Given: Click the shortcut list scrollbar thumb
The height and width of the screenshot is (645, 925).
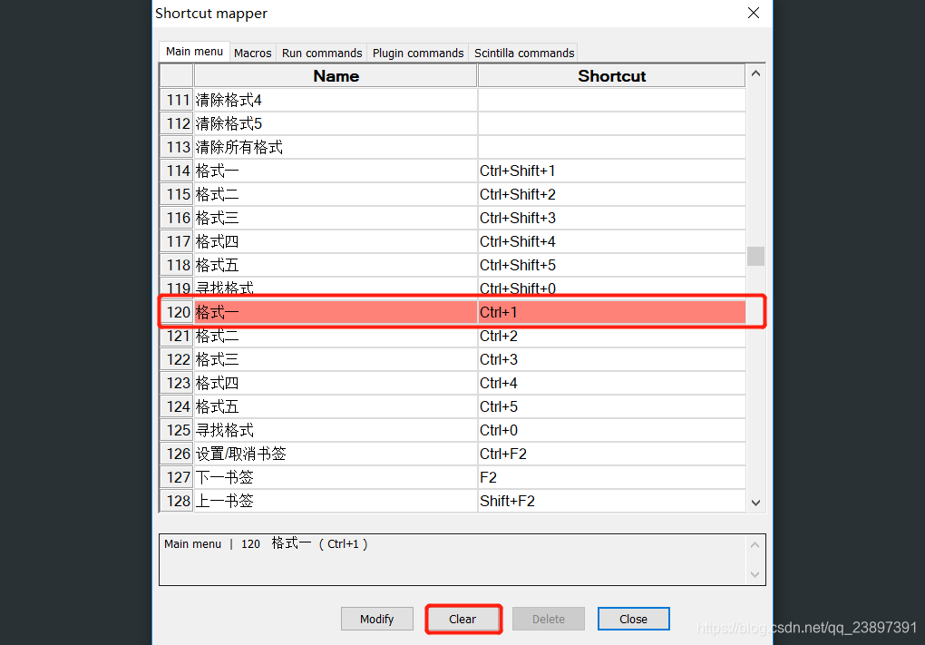Looking at the screenshot, I should [x=755, y=256].
